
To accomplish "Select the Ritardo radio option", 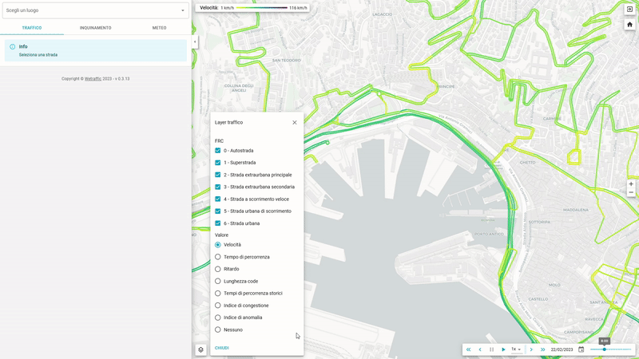I will pyautogui.click(x=218, y=269).
